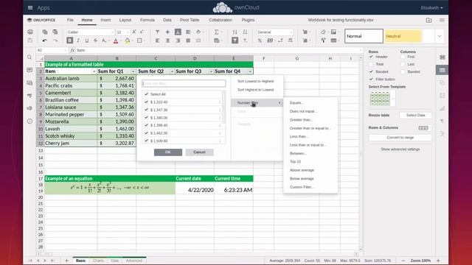Click the clear eraser icon

pos(323,32)
